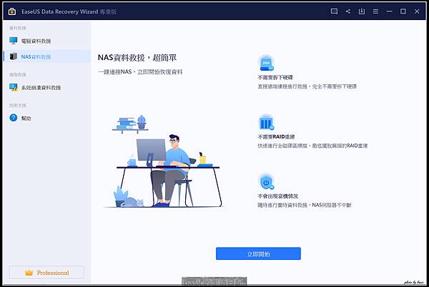
Task: Click the heading NAS資料救援，超簡單
Action: [x=137, y=58]
